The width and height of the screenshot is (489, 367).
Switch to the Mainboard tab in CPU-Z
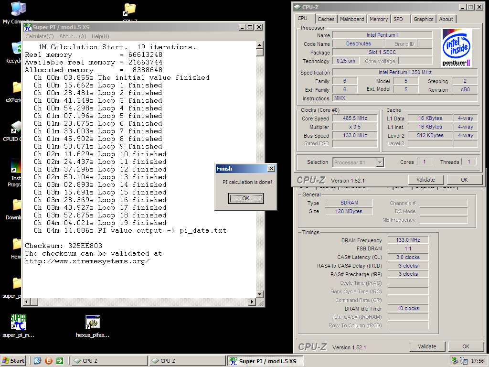(352, 19)
